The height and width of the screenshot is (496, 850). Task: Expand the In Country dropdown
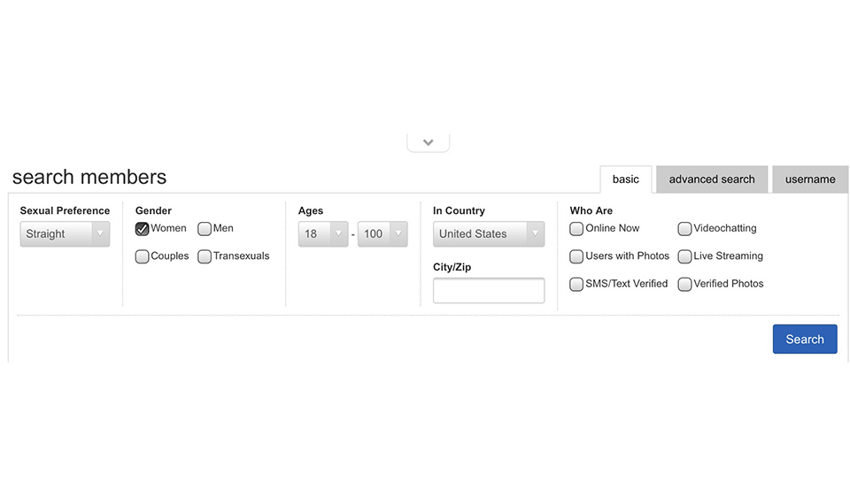[488, 234]
